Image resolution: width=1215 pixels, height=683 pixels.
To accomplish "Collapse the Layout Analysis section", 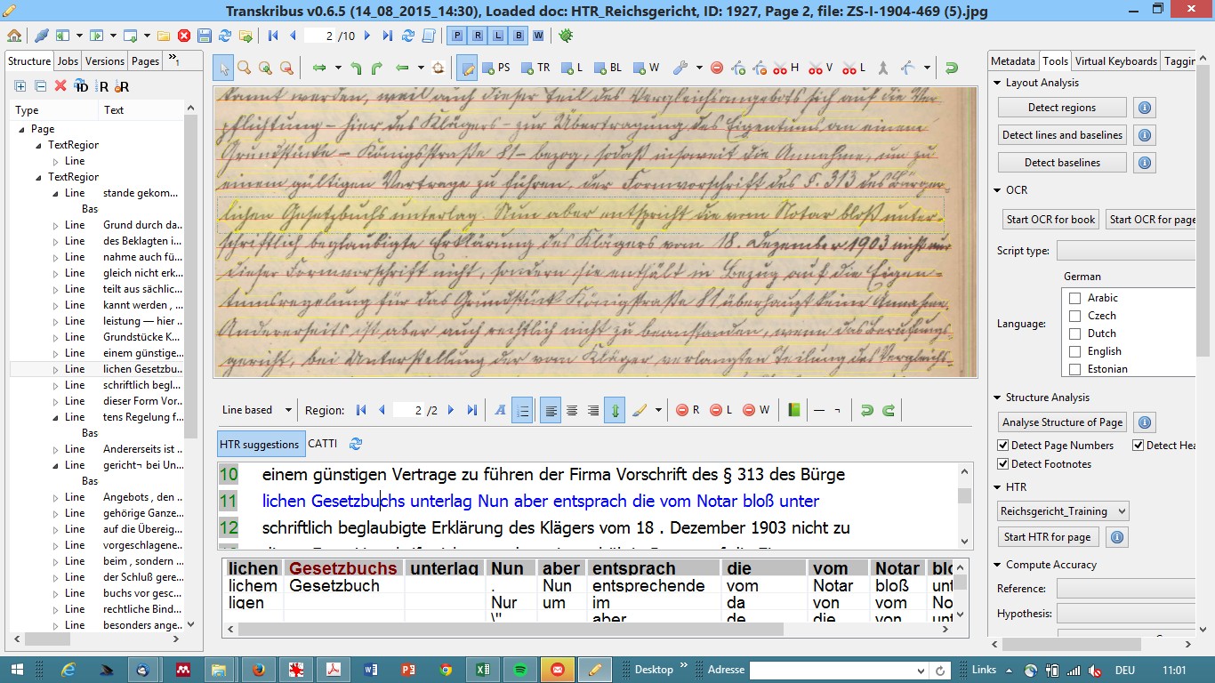I will (x=997, y=83).
